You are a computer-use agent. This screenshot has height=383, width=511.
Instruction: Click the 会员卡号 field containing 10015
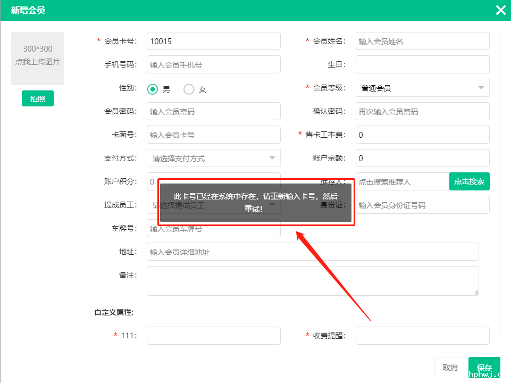(x=214, y=41)
